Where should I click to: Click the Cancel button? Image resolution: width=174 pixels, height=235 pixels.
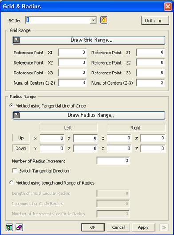(x=118, y=227)
